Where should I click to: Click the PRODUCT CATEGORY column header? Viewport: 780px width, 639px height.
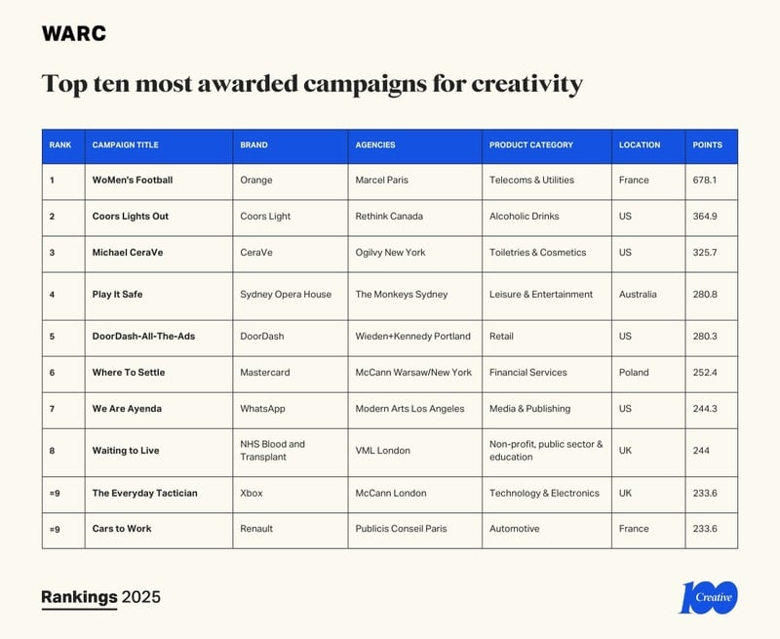531,145
